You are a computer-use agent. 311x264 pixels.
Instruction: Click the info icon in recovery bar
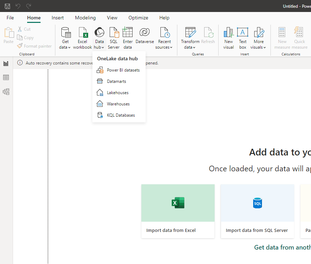(x=20, y=63)
